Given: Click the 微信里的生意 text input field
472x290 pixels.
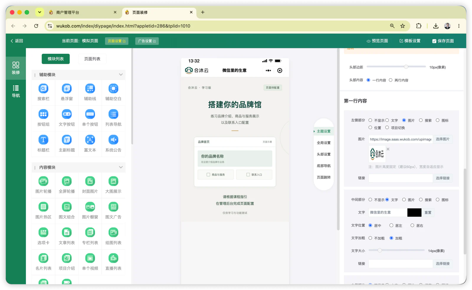Looking at the screenshot, I should pyautogui.click(x=388, y=212).
